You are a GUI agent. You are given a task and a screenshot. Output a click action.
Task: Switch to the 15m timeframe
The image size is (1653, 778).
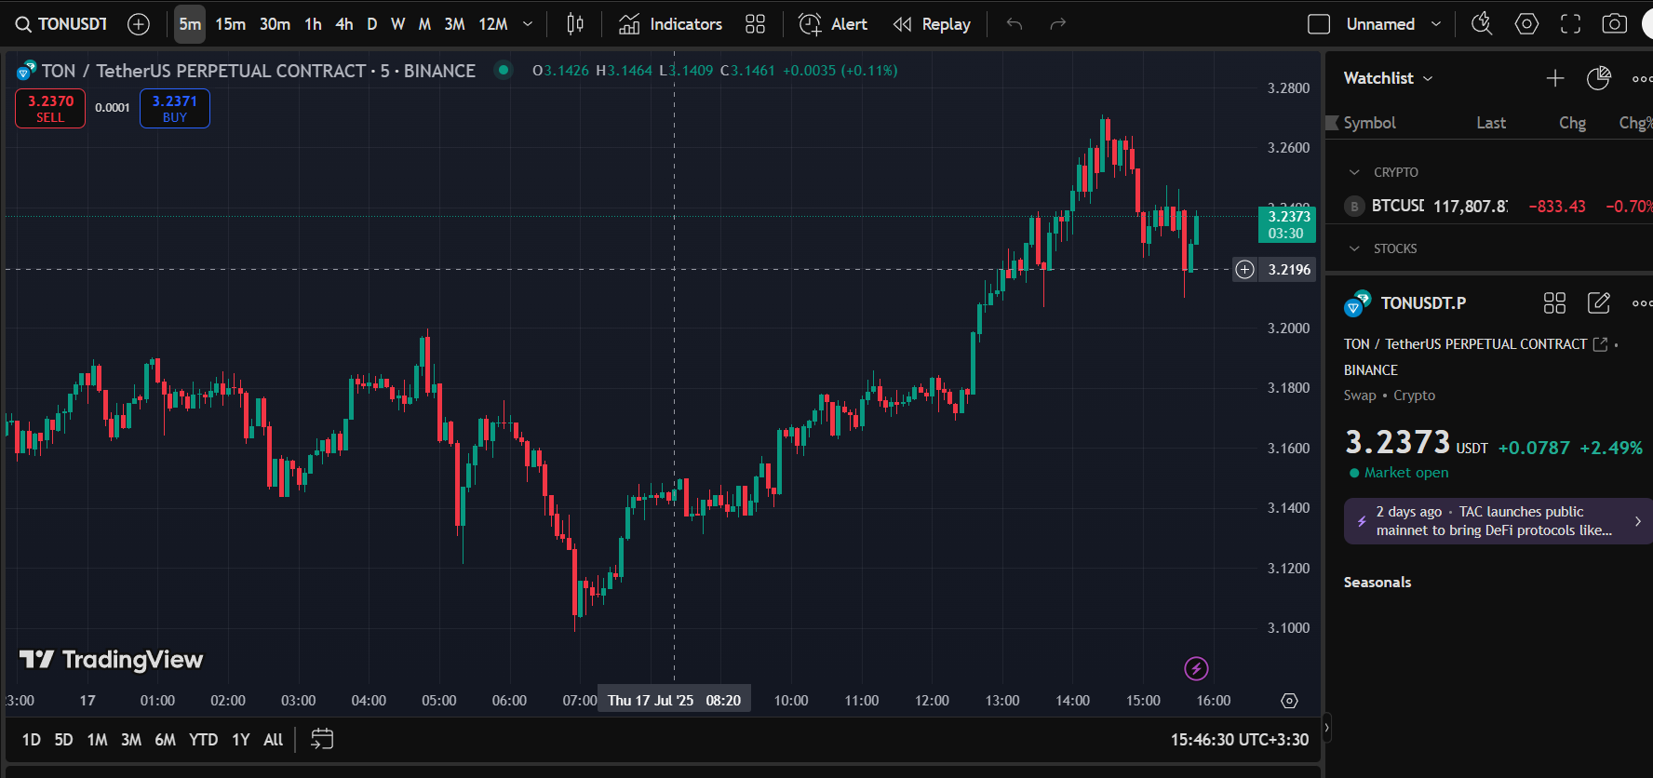click(x=230, y=24)
